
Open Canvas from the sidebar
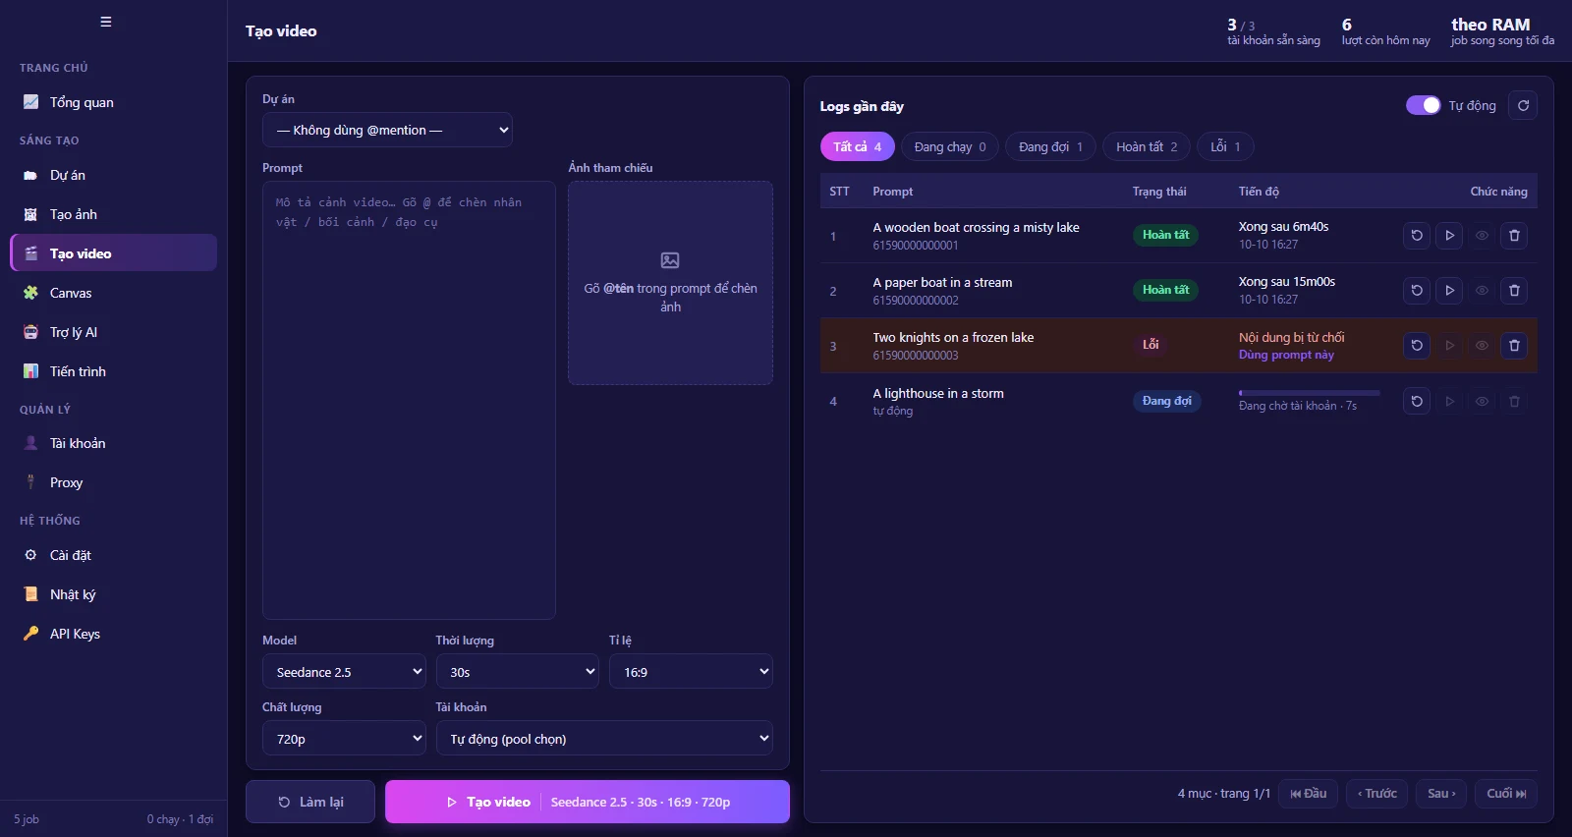coord(114,293)
